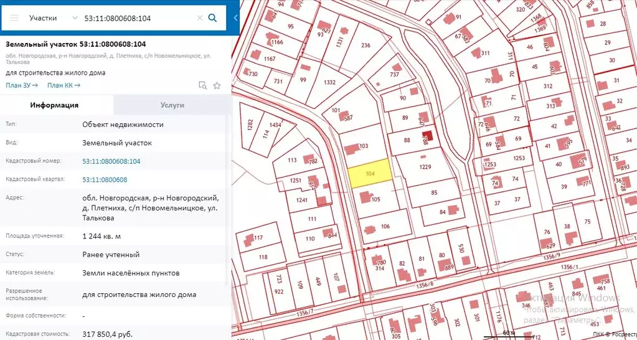Click parcel 1434 on the map

(x=275, y=125)
